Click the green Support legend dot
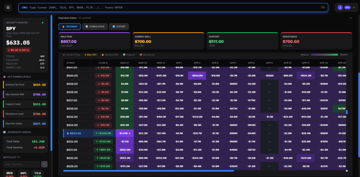 (x=124, y=55)
